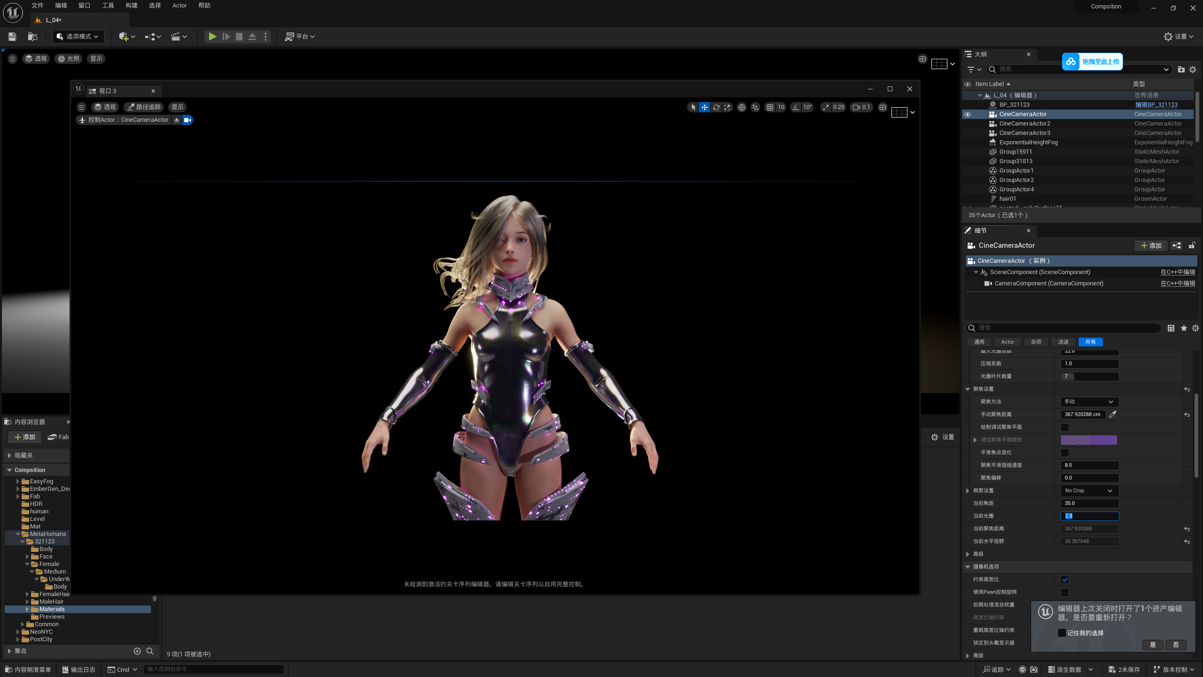
Task: Open the 设置 settings dropdown in the top toolbar
Action: click(1179, 36)
